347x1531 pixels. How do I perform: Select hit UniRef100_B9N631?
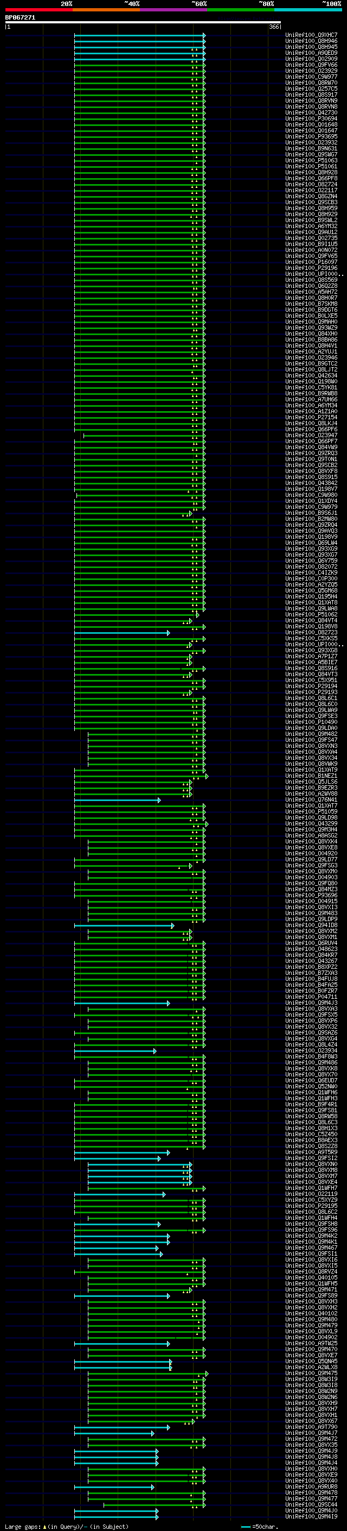tap(311, 149)
